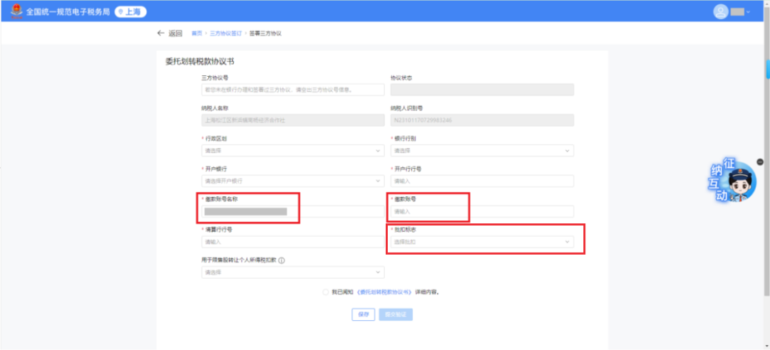Open the user avatar icon
770x350 pixels.
(720, 11)
